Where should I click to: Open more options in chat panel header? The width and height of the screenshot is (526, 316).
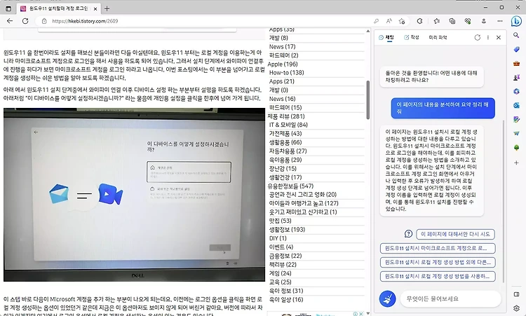coord(487,38)
